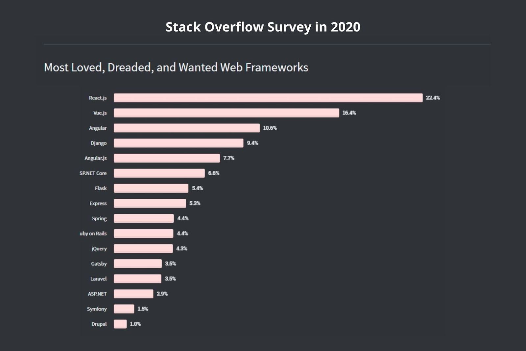This screenshot has width=526, height=351.
Task: Click the 2.9% value
Action: pos(162,294)
